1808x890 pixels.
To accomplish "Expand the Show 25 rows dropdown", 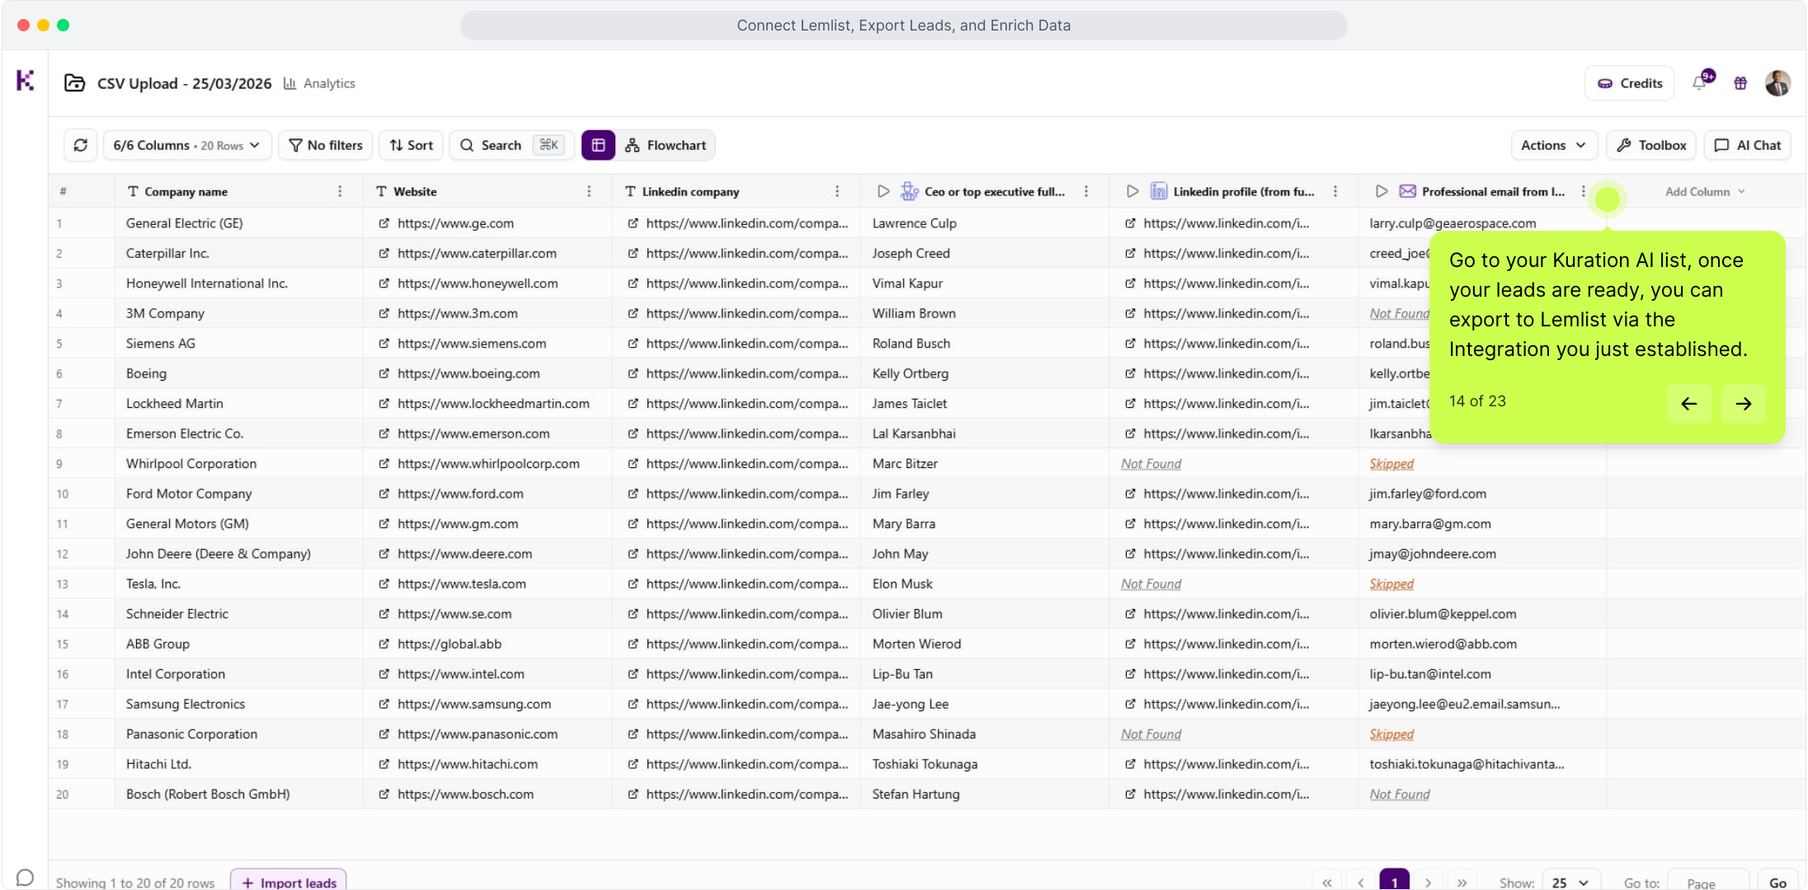I will tap(1570, 882).
